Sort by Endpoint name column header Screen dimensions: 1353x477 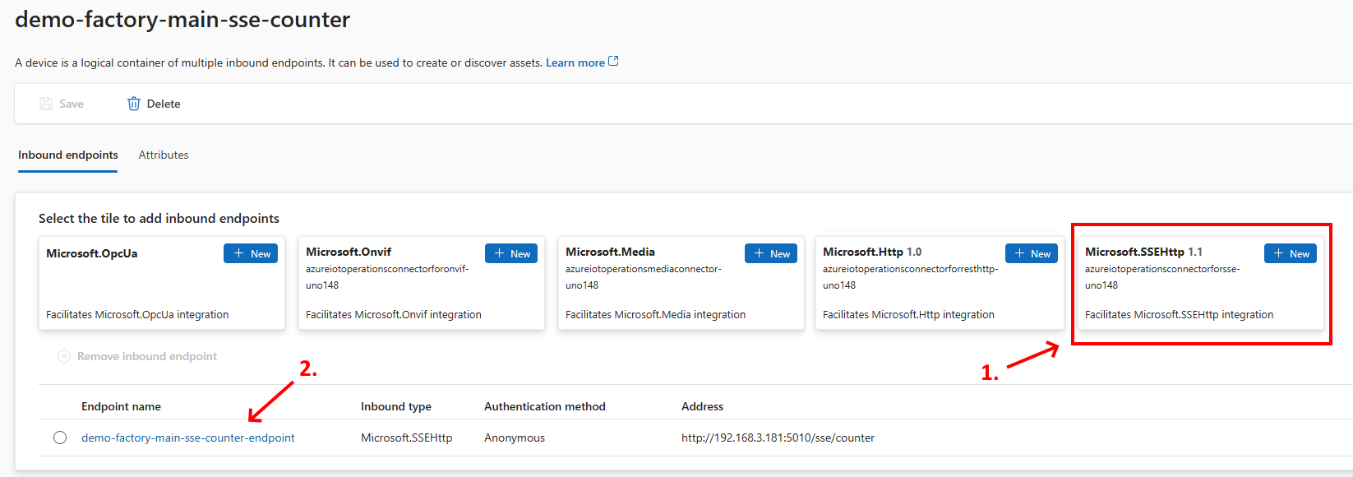click(x=121, y=406)
